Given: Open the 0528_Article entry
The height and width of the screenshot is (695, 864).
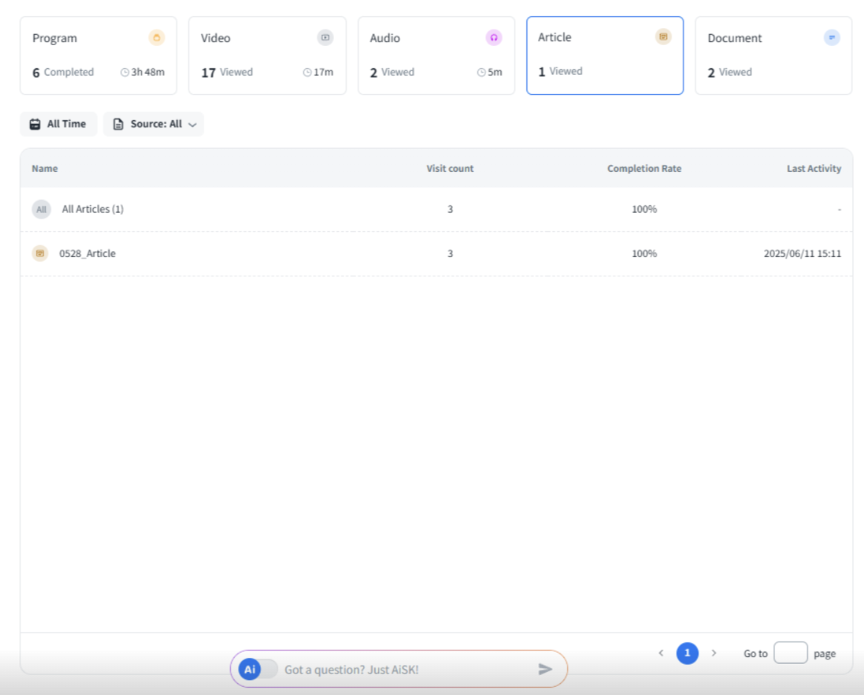Looking at the screenshot, I should click(x=87, y=253).
